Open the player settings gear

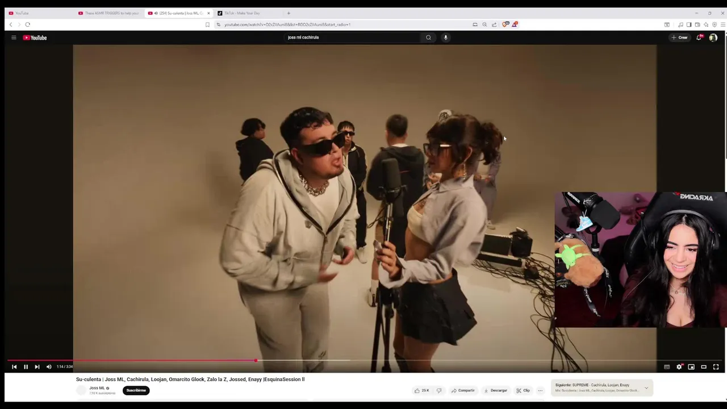pyautogui.click(x=679, y=367)
